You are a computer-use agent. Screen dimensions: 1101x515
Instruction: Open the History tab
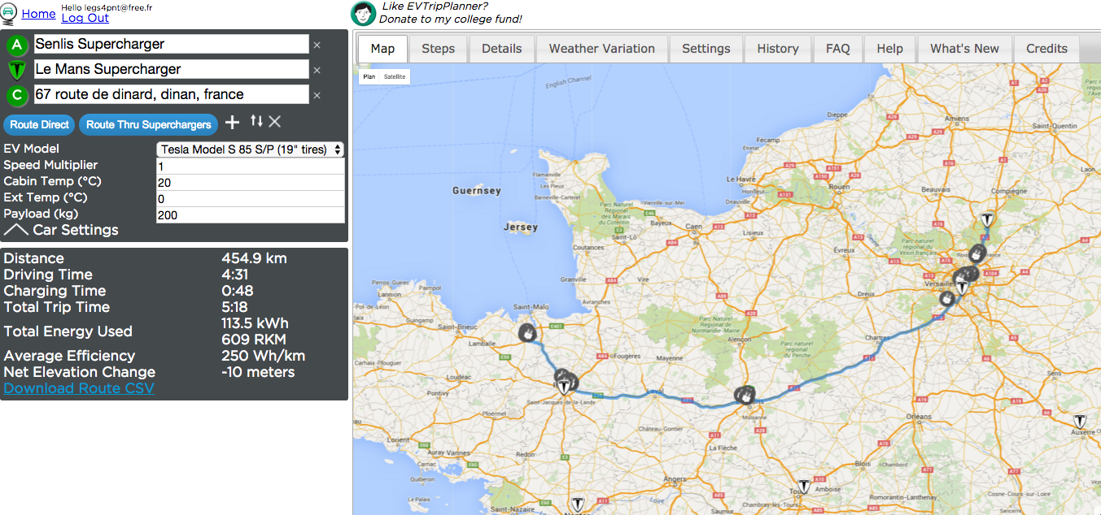(x=778, y=49)
